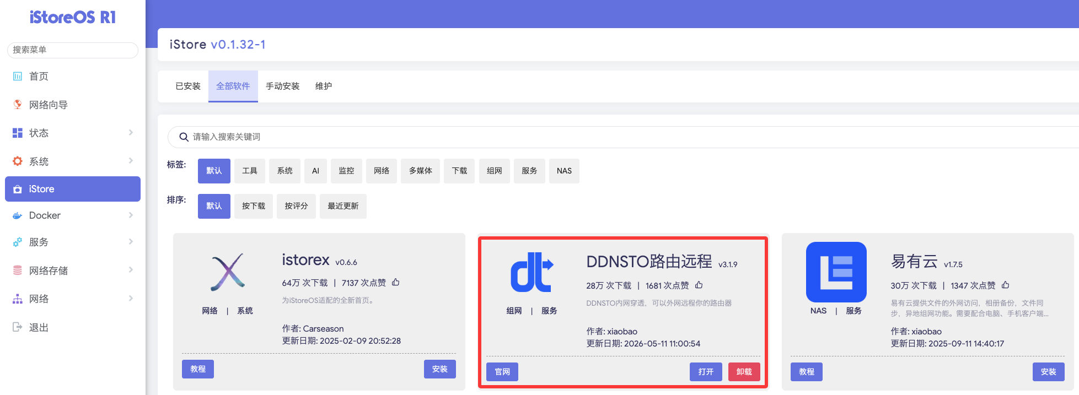
Task: Click the 易有云 app logo
Action: tap(836, 272)
